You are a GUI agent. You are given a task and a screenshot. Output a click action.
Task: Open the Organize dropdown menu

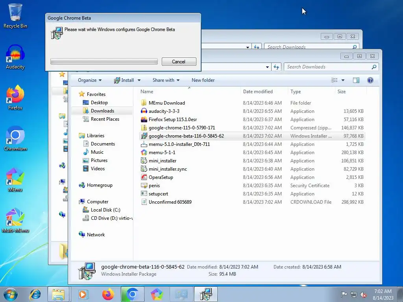[x=90, y=80]
